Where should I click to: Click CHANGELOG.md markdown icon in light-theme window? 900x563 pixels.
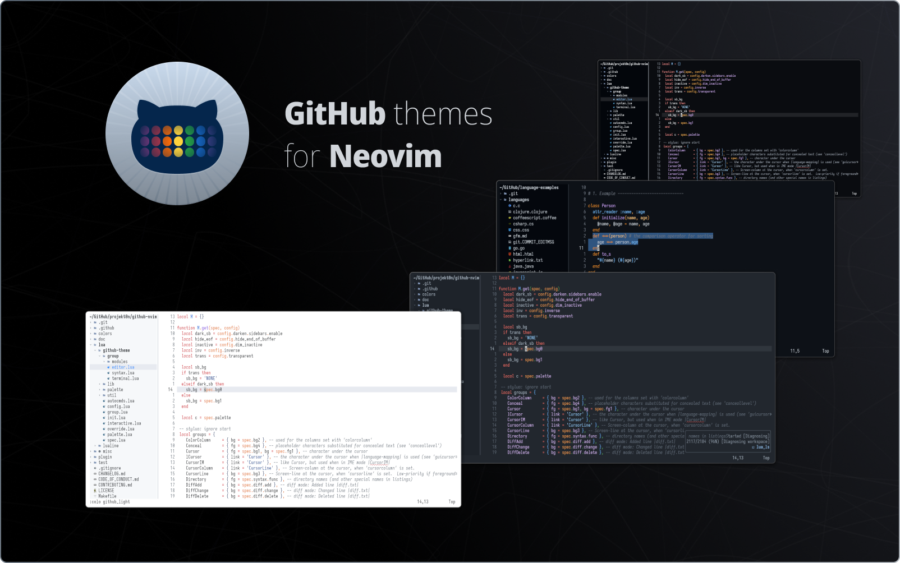click(x=95, y=474)
